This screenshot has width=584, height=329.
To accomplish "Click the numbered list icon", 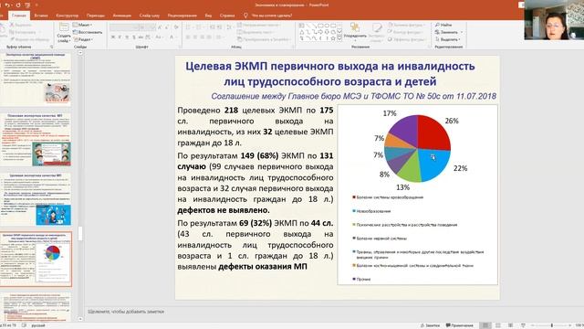I will click(200, 27).
